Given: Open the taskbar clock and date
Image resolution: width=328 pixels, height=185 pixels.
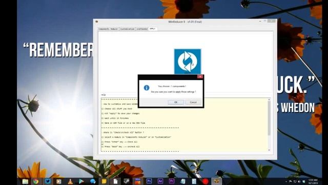Looking at the screenshot, I should coord(313,181).
